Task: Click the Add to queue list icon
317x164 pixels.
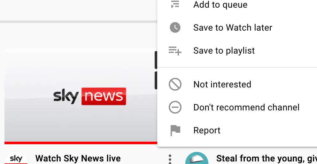Action: pos(175,4)
